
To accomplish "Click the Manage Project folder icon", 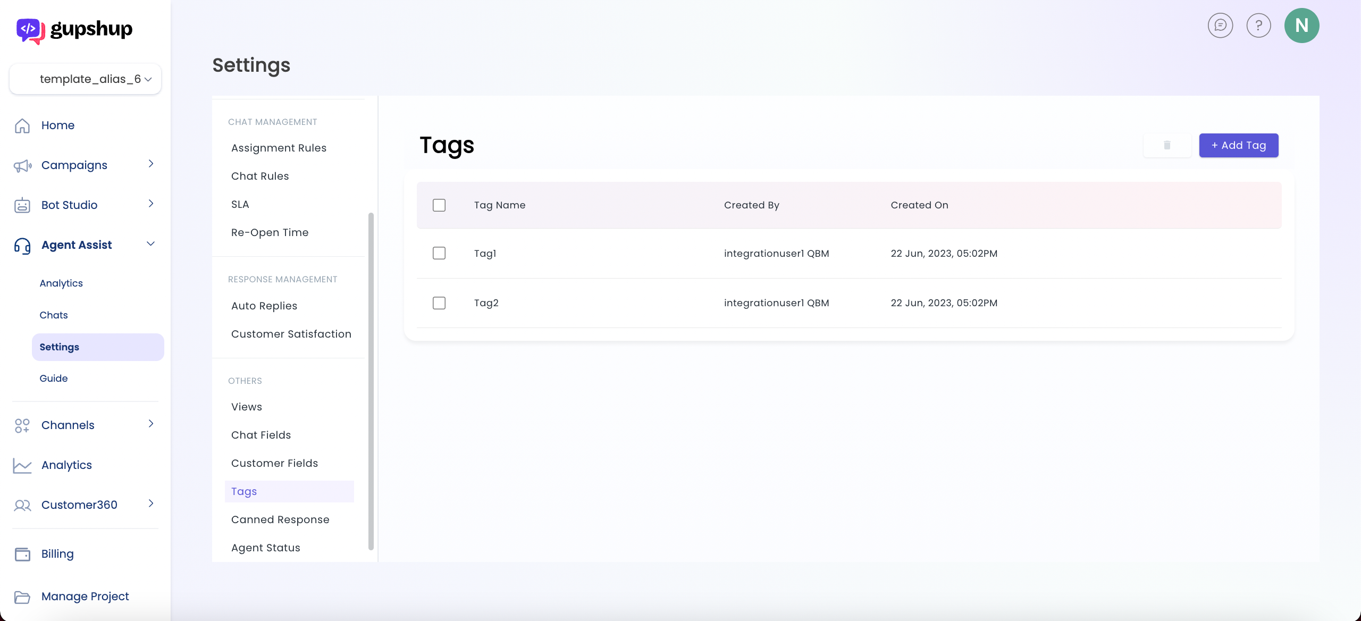I will pyautogui.click(x=22, y=597).
